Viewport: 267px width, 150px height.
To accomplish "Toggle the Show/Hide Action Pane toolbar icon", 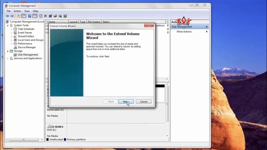I will pos(35,16).
